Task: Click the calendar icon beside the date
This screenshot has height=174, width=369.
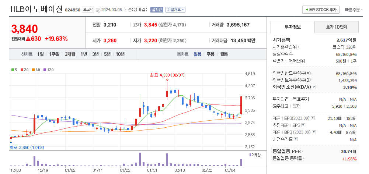Action: click(x=98, y=10)
